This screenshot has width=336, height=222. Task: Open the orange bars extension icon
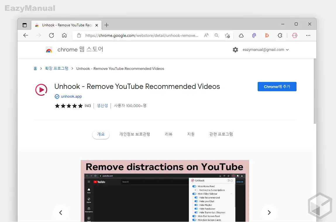(x=267, y=35)
